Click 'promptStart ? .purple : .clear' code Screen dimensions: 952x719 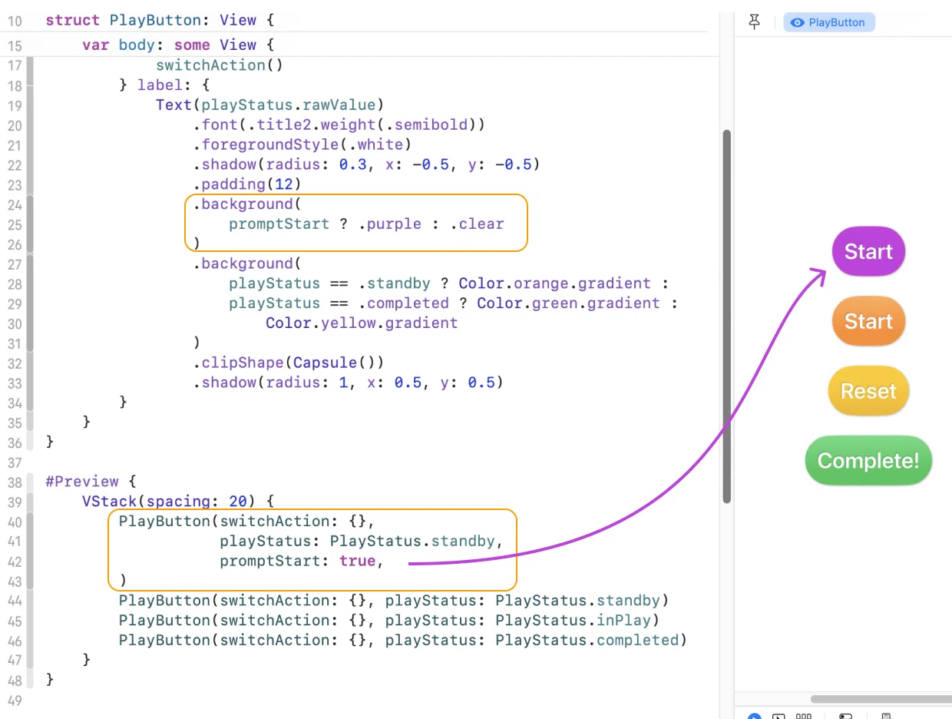(366, 224)
